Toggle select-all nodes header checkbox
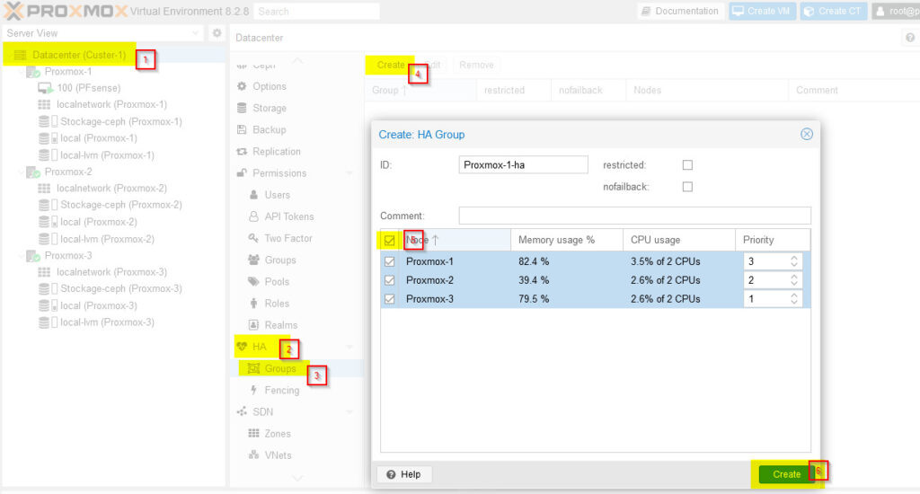920x494 pixels. 389,240
